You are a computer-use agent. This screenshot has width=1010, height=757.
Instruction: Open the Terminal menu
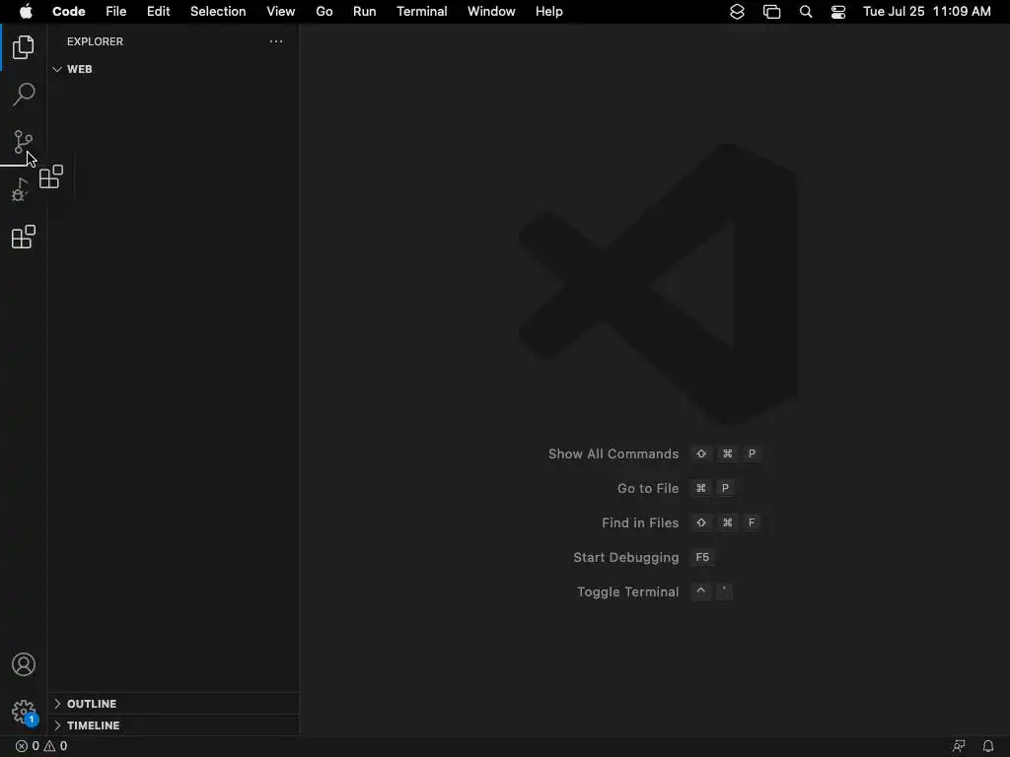(x=422, y=12)
